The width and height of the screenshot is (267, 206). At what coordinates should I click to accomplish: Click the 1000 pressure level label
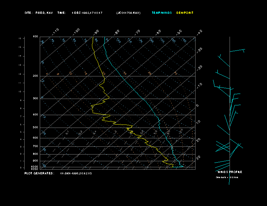pyautogui.click(x=35, y=167)
